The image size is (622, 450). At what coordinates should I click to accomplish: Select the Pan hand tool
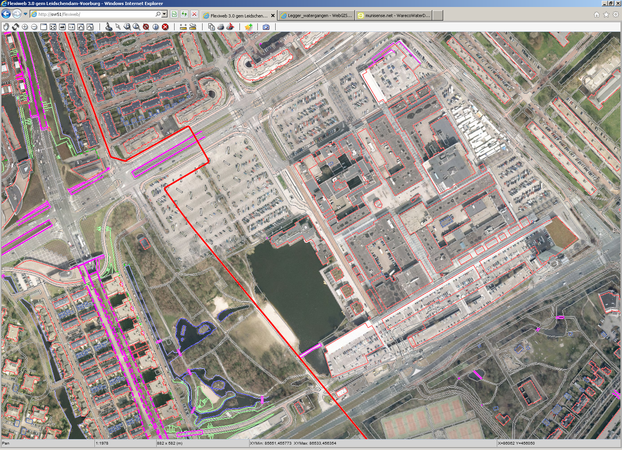6,27
